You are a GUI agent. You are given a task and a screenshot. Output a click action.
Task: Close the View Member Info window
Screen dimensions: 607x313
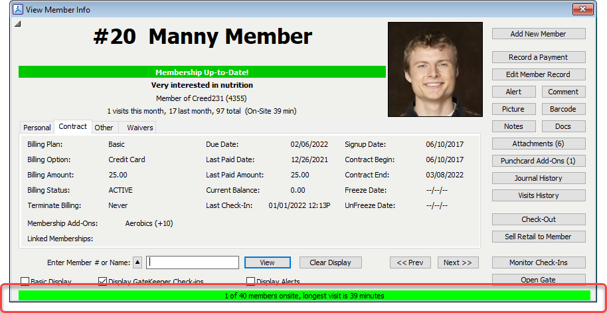coord(583,9)
